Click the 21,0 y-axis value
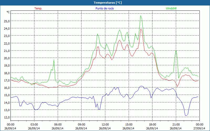 (7, 51)
